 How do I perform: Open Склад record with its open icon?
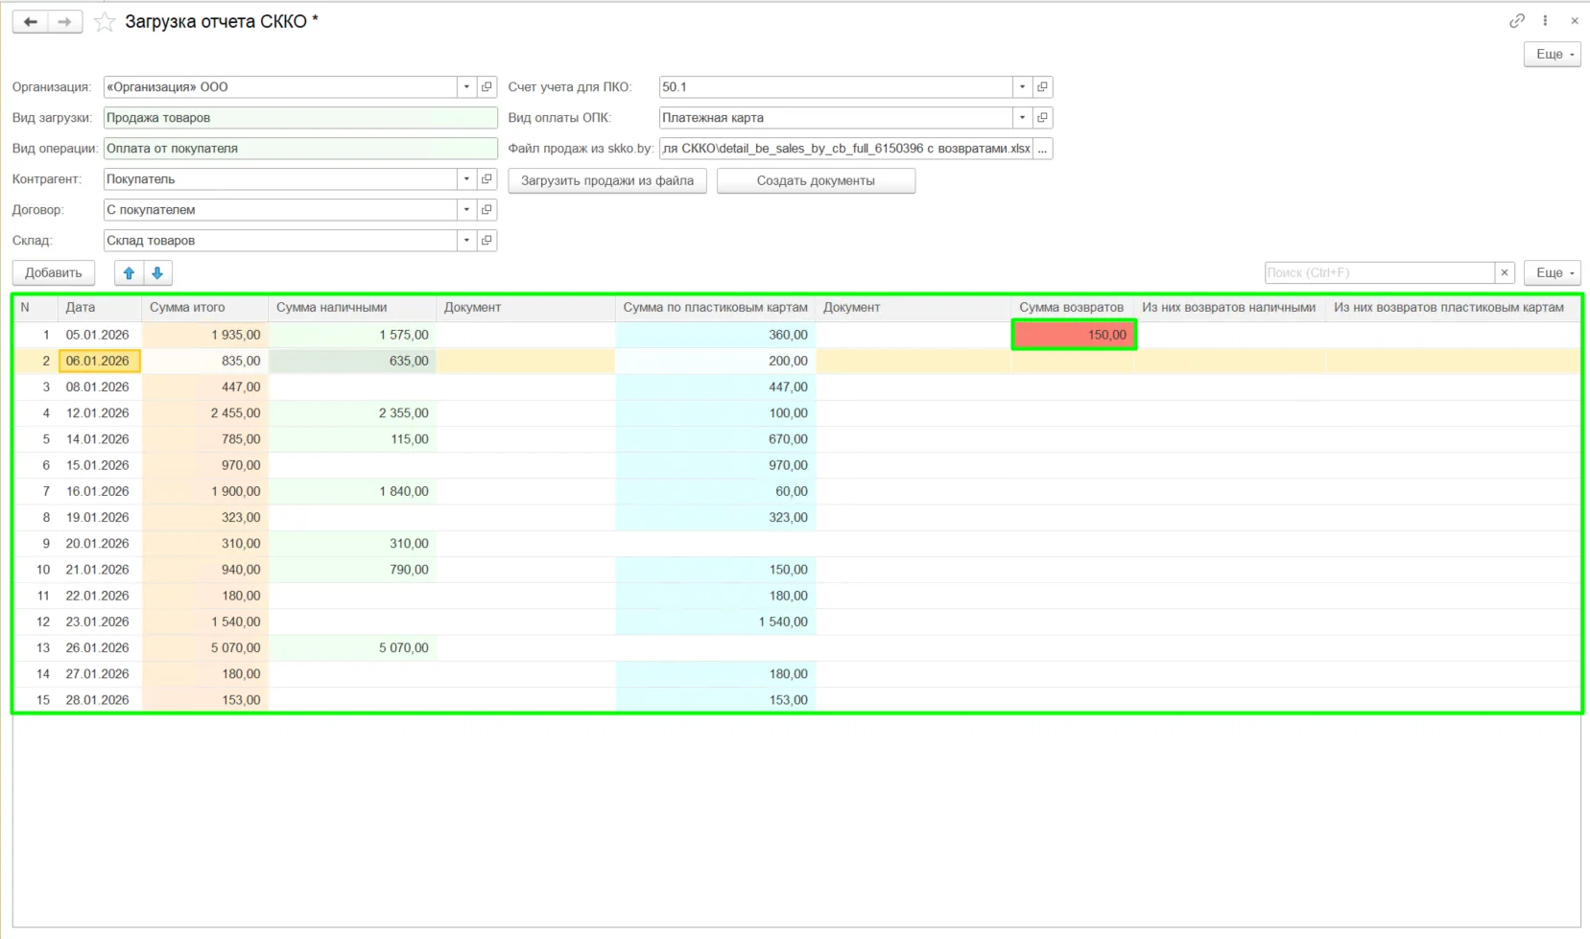(487, 241)
